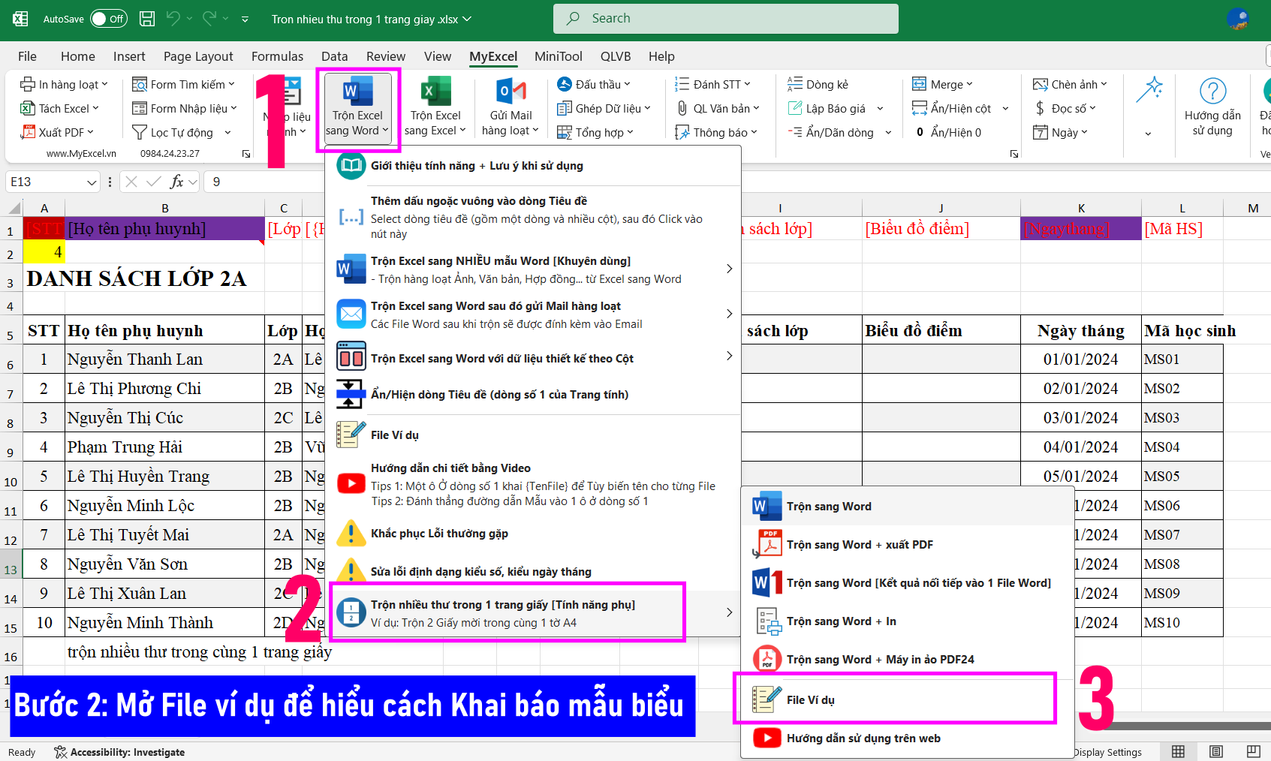This screenshot has height=761, width=1271.
Task: Select File Ví dụ in the submenu
Action: 811,699
